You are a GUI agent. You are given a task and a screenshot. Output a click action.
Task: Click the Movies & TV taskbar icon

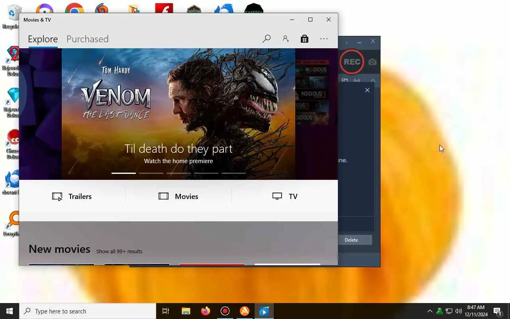pos(264,311)
